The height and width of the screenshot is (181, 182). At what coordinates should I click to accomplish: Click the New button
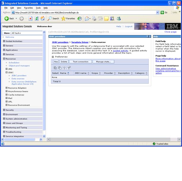click(x=56, y=62)
